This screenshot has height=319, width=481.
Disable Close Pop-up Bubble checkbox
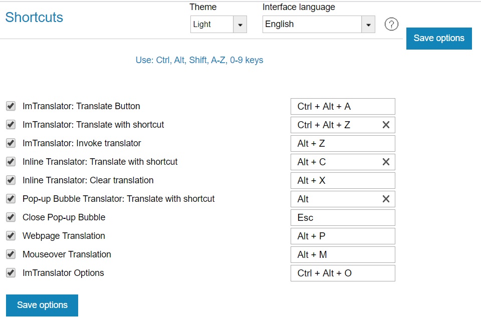(x=11, y=217)
